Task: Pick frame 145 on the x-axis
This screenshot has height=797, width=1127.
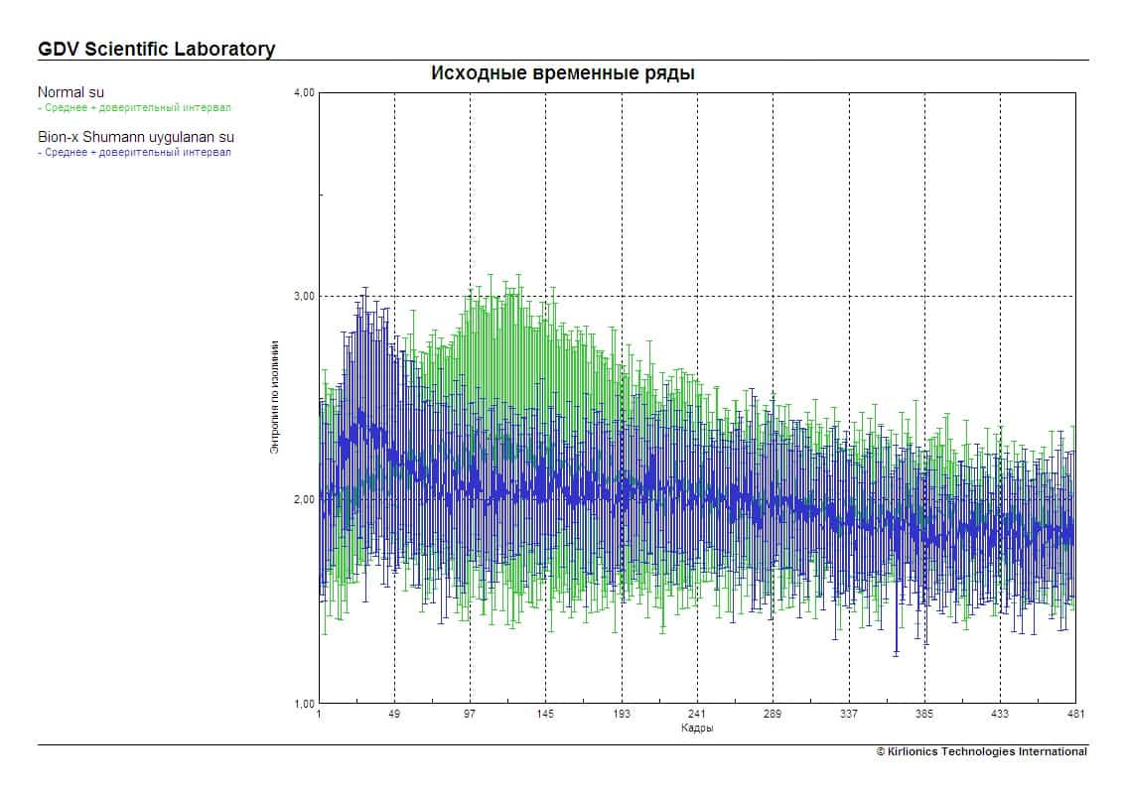Action: coord(545,715)
